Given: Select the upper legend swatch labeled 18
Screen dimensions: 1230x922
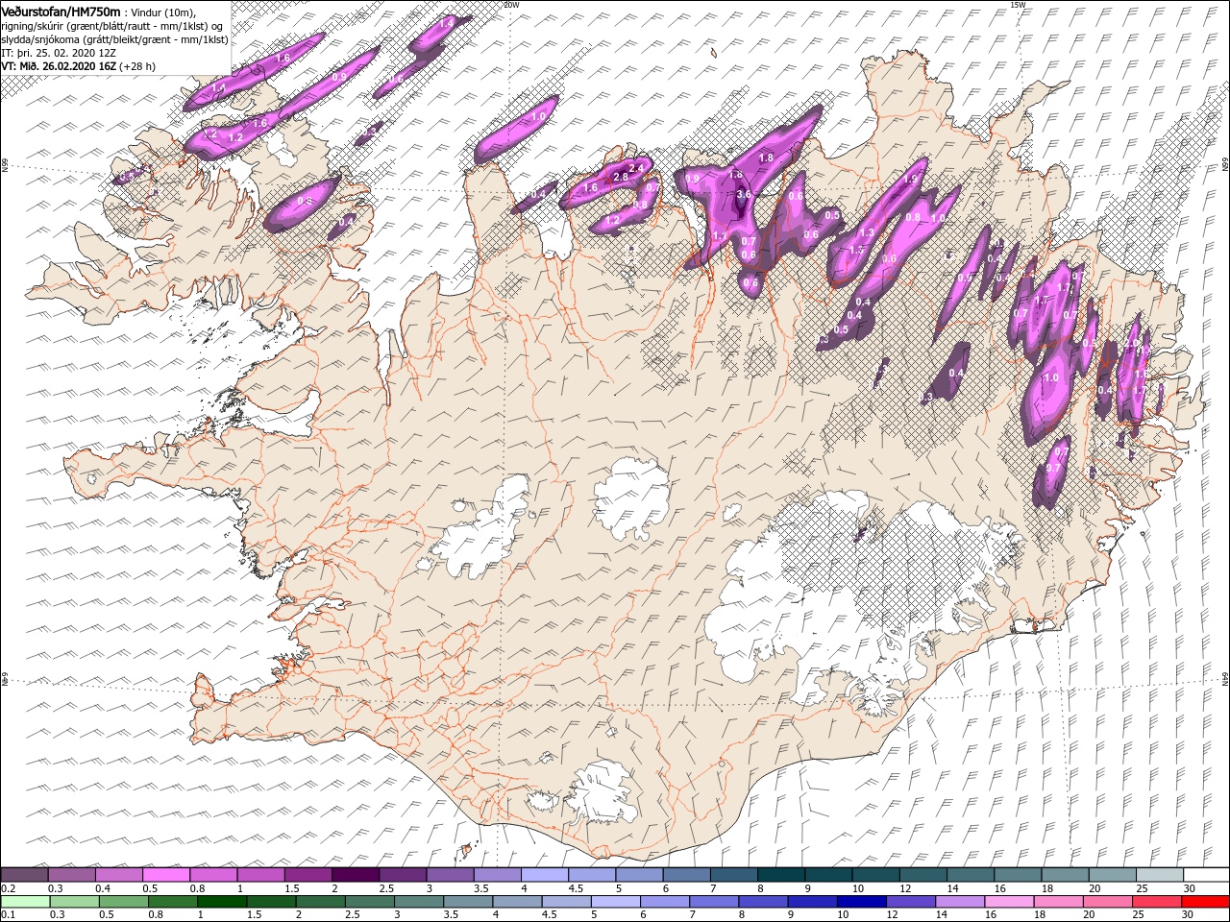Looking at the screenshot, I should 1065,874.
